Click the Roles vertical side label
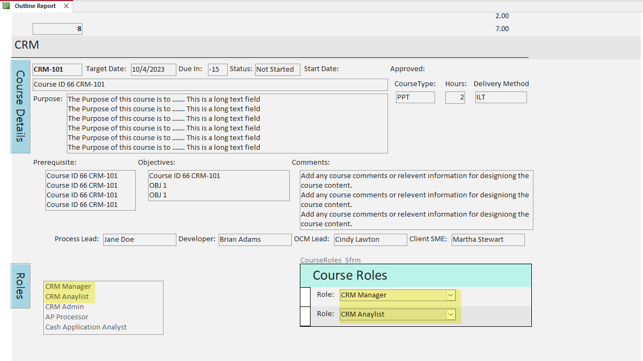Image resolution: width=643 pixels, height=361 pixels. pyautogui.click(x=21, y=286)
